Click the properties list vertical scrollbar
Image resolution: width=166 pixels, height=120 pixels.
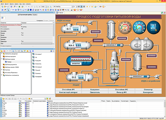tap(53, 33)
